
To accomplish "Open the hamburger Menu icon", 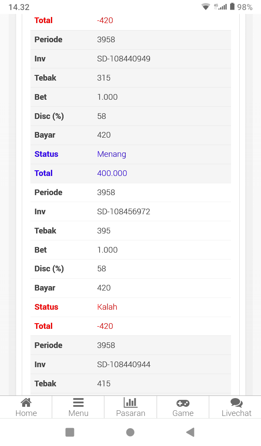I will tap(78, 402).
